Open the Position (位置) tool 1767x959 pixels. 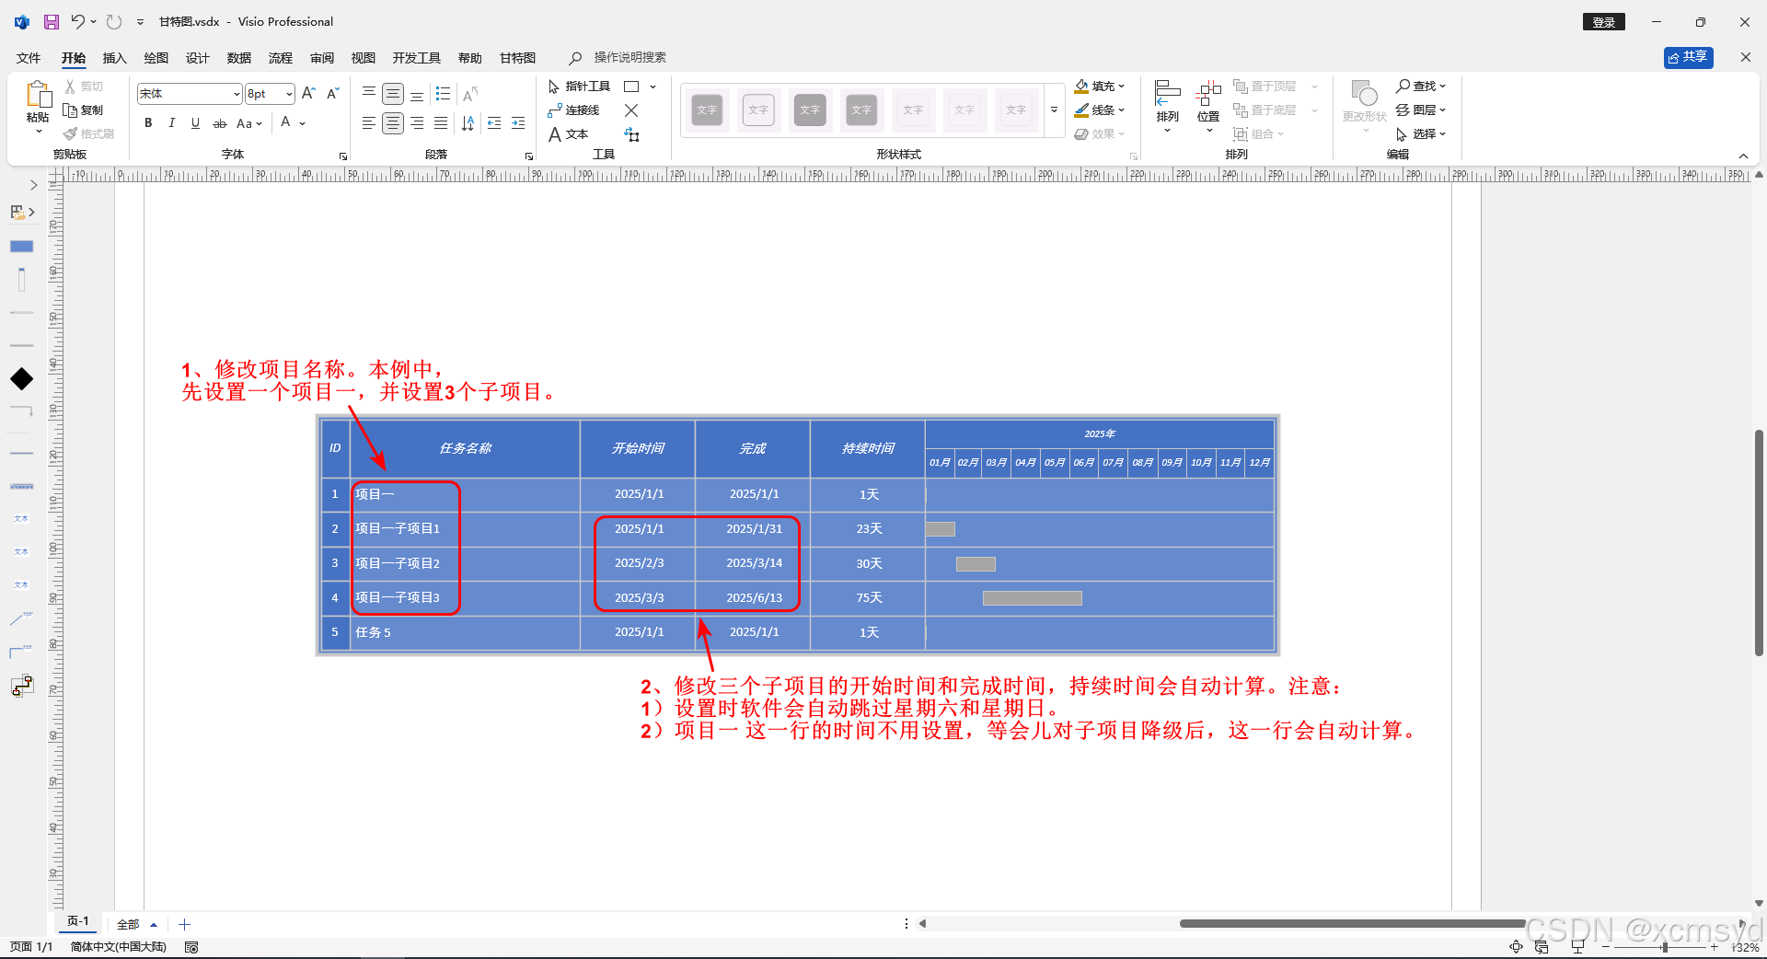[x=1208, y=106]
